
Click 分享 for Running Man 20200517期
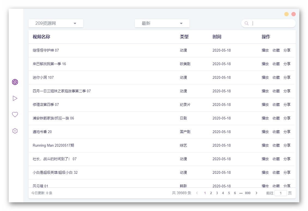click(287, 145)
